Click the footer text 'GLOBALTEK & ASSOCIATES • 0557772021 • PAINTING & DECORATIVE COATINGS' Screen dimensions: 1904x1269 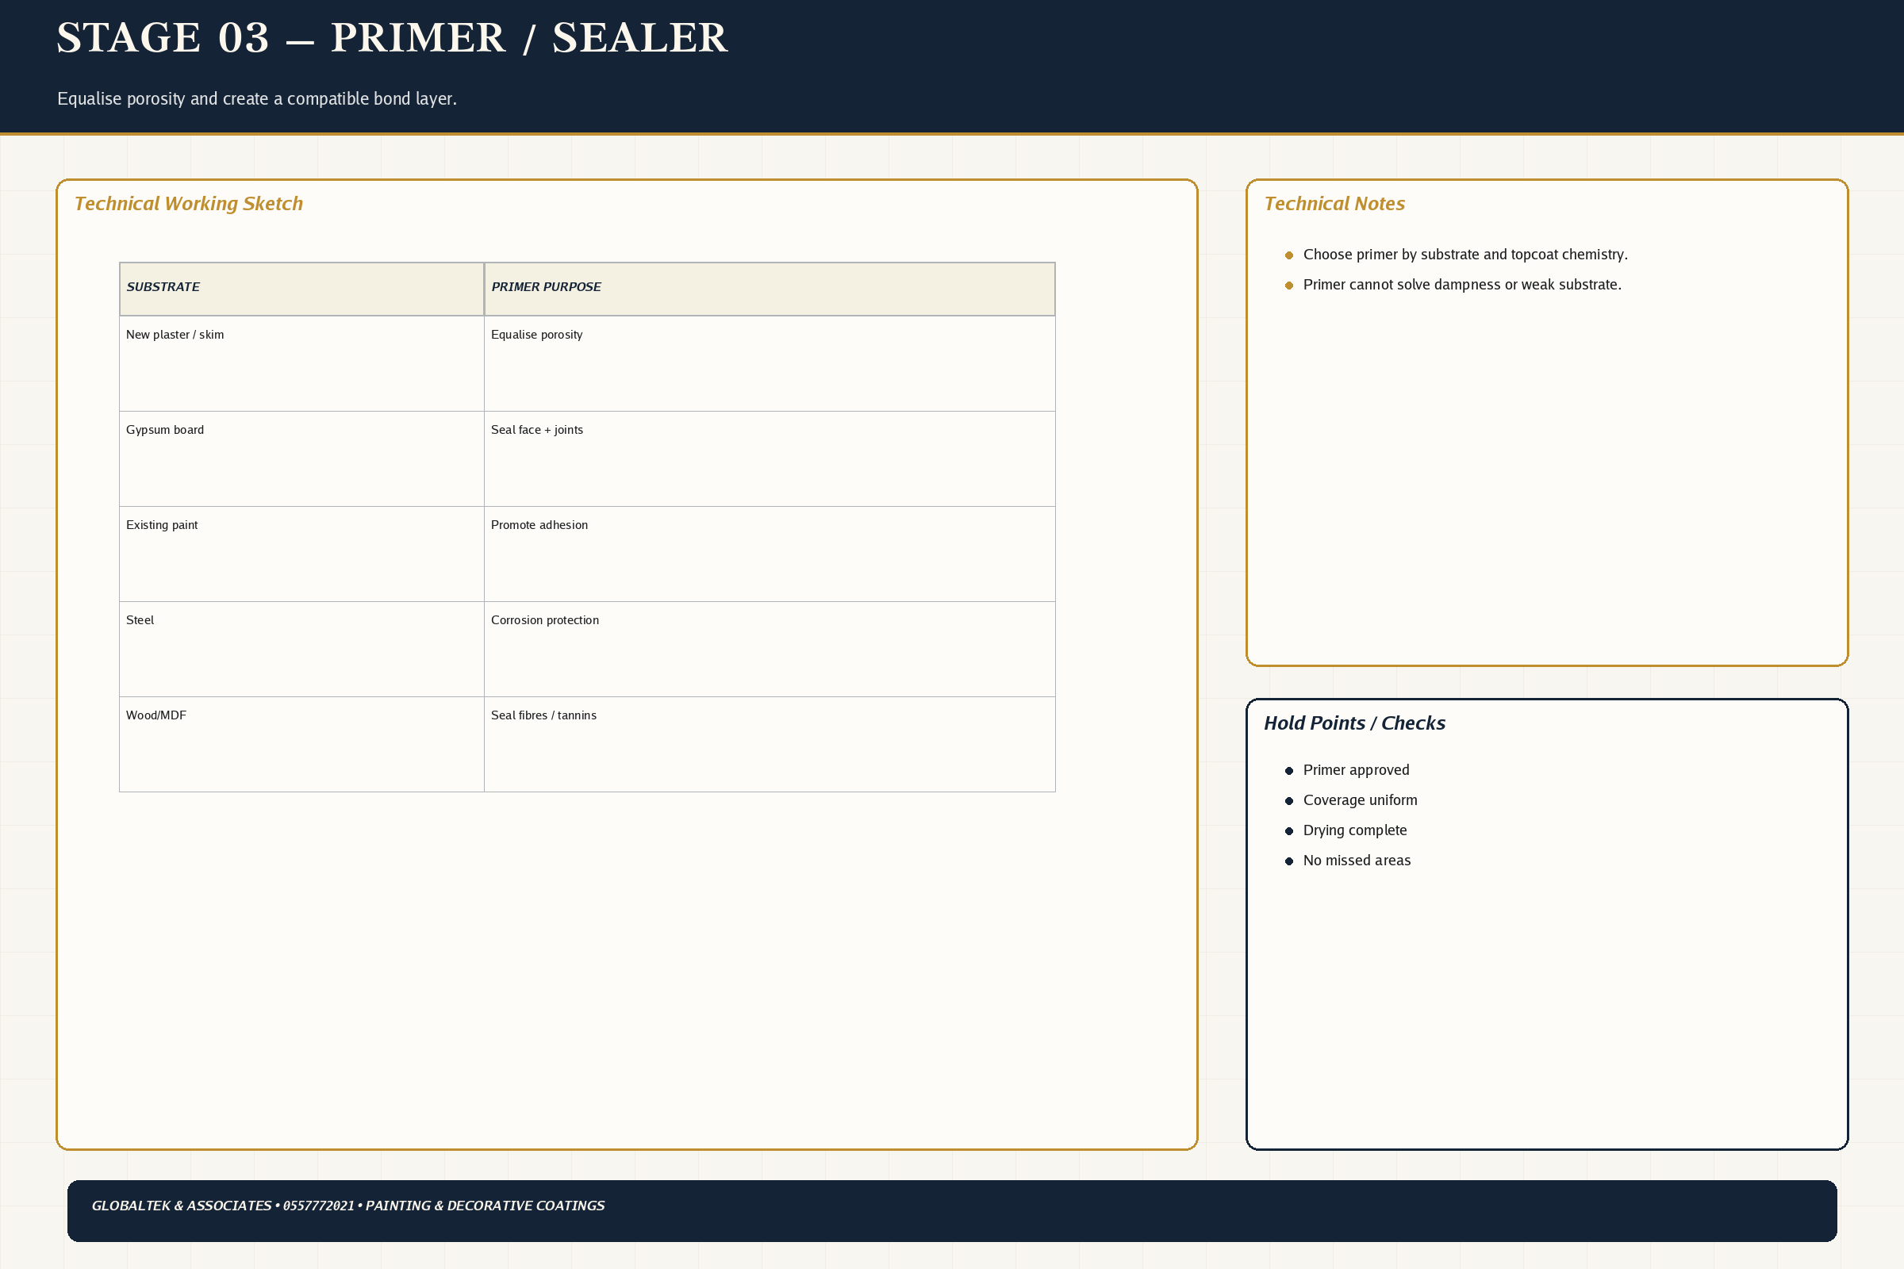pos(348,1206)
